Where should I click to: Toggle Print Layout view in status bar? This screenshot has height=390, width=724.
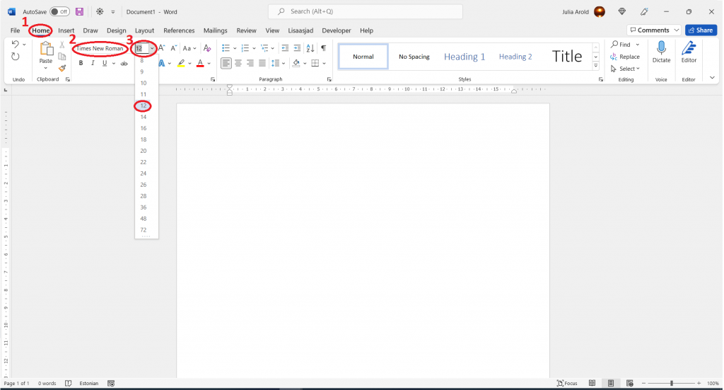(x=611, y=383)
